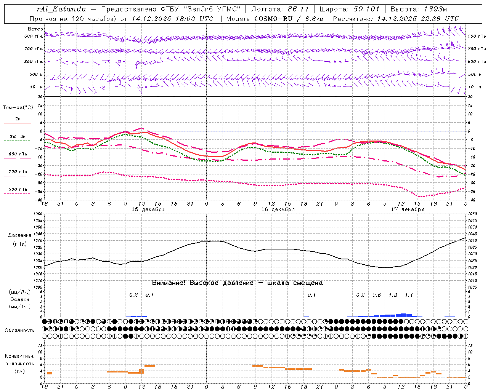Click the Тем-ра(°C) axis label
The height and width of the screenshot is (390, 488).
coord(18,108)
